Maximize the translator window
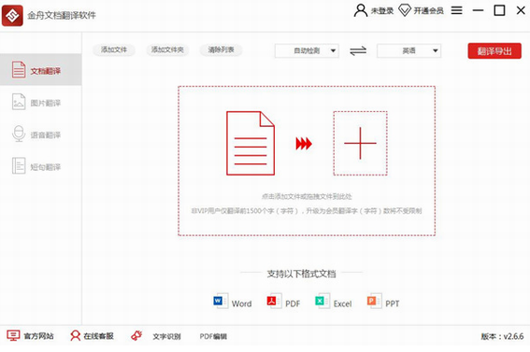 point(499,10)
